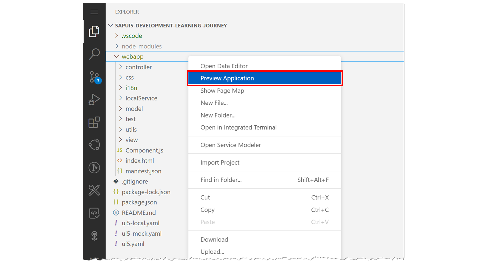Click the JS icon beside Component.js
Image resolution: width=488 pixels, height=264 pixels.
[120, 150]
